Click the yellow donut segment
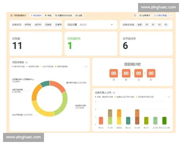Image resolution: width=182 pixels, height=145 pixels. point(41,110)
